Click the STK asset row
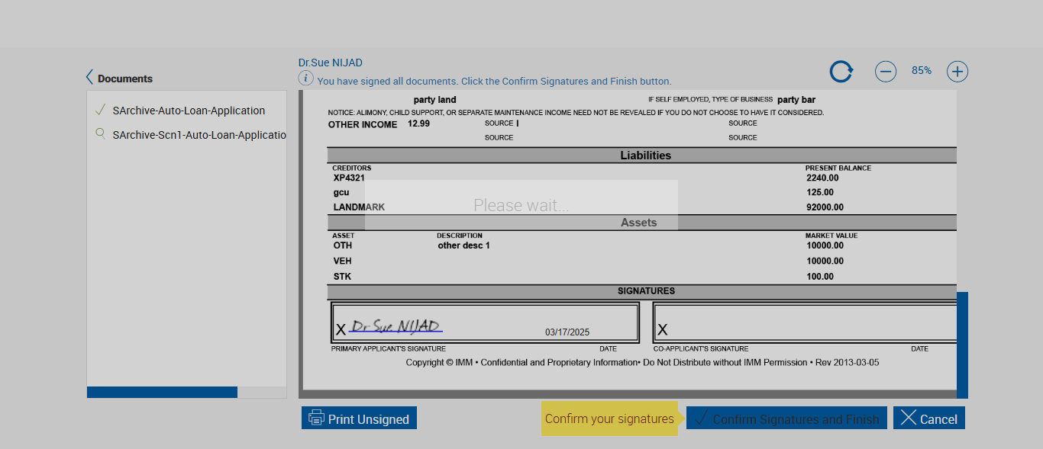The image size is (1043, 449). click(342, 277)
